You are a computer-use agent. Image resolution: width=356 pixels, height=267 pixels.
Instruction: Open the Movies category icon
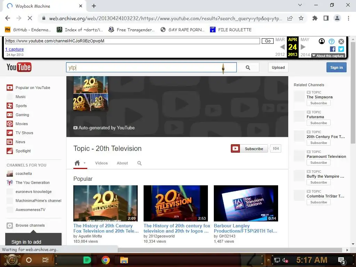pos(10,124)
